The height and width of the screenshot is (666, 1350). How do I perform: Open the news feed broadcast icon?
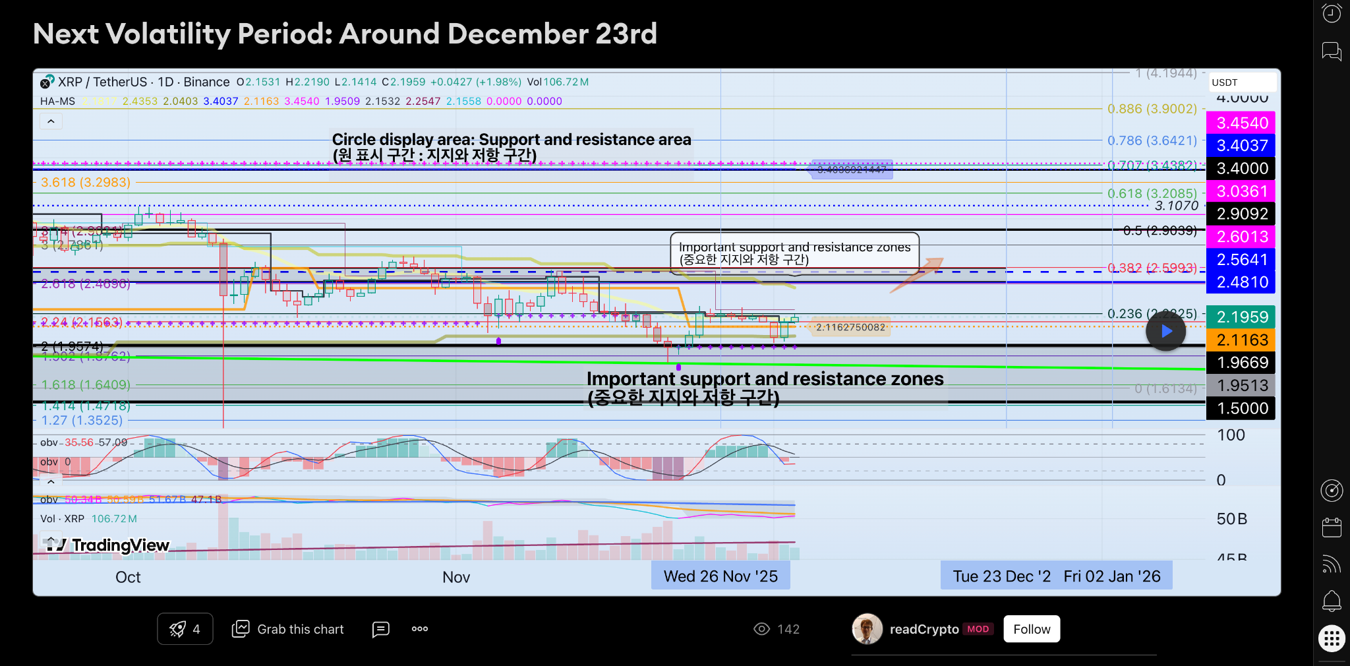(x=1332, y=564)
